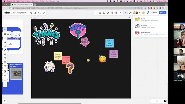Image resolution: width=185 pixels, height=104 pixels.
Task: Select the WDYT sticker
Action: (x=78, y=30)
